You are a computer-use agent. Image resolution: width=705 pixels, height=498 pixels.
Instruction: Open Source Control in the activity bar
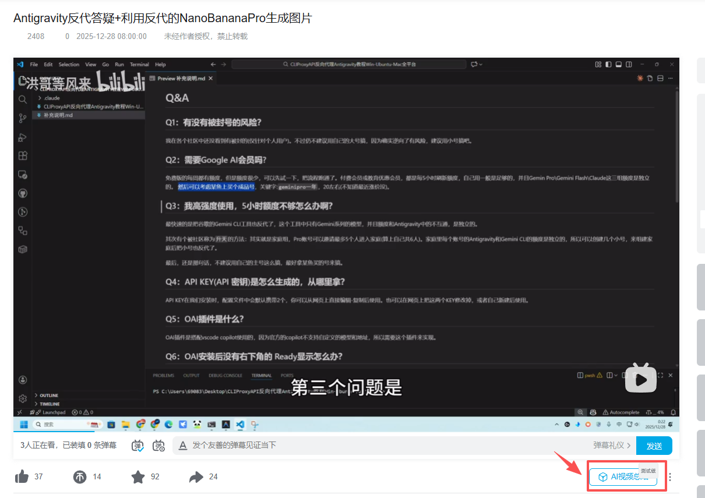(x=23, y=118)
